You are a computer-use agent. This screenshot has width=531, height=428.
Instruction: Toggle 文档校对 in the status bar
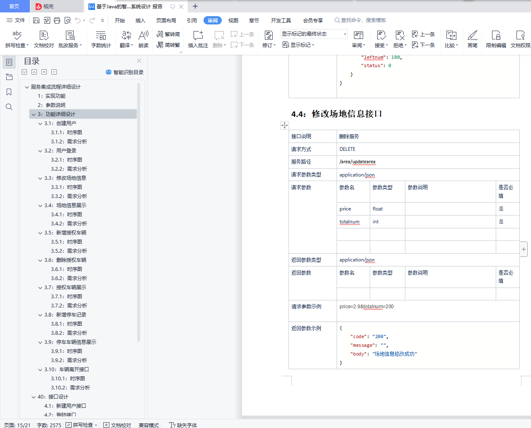point(117,425)
